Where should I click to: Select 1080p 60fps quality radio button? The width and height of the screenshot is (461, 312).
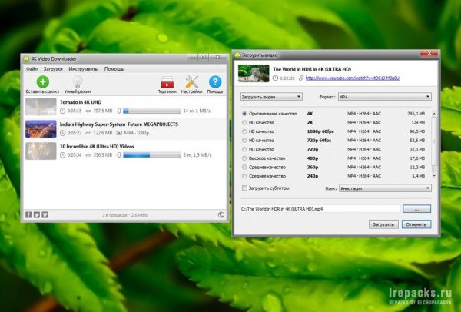pos(244,131)
